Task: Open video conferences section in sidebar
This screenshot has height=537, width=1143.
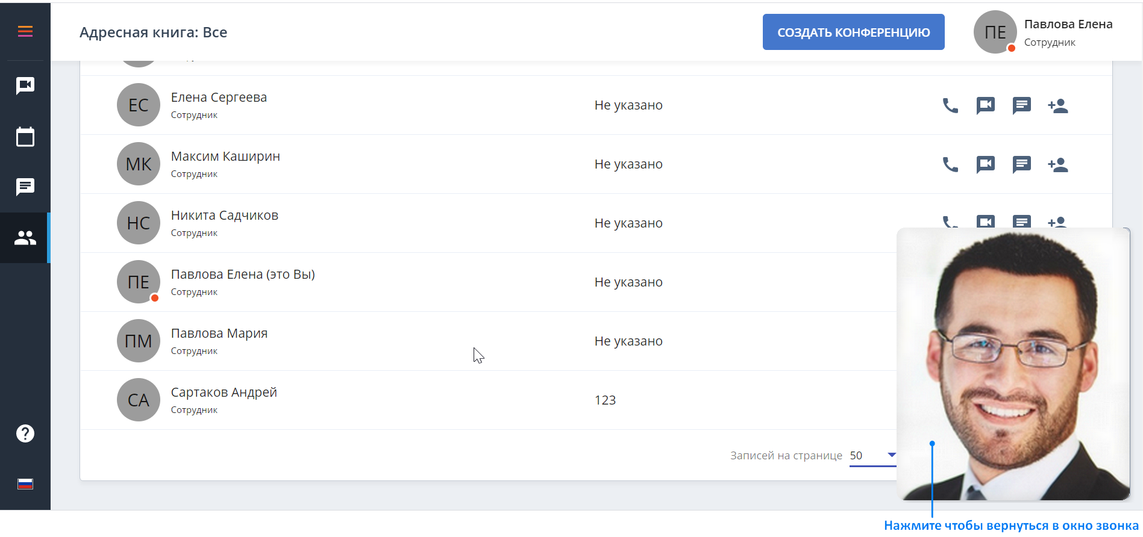Action: pos(25,86)
